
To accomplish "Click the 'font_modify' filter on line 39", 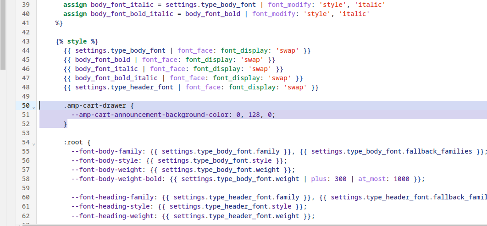I will click(289, 5).
